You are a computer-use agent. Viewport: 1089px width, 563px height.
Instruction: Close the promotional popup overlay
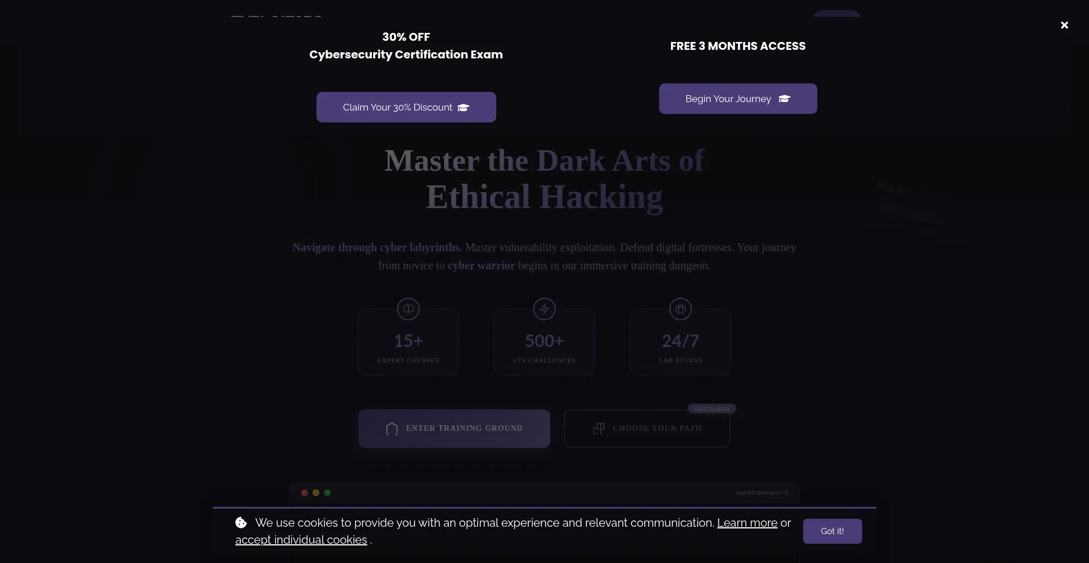pyautogui.click(x=1064, y=25)
